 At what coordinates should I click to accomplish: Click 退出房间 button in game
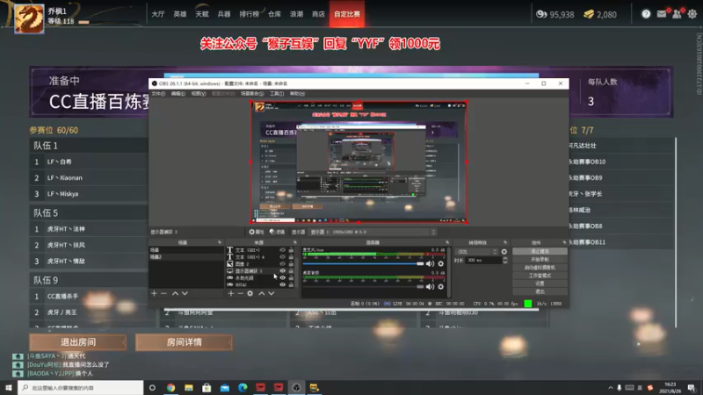[x=78, y=342]
